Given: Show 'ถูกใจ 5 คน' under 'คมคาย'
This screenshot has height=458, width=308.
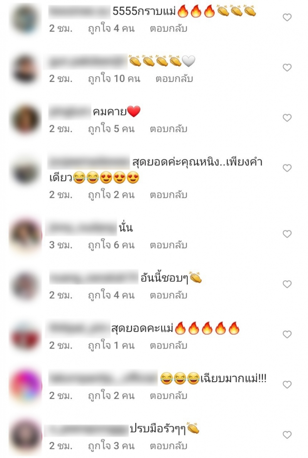Looking at the screenshot, I should [111, 129].
